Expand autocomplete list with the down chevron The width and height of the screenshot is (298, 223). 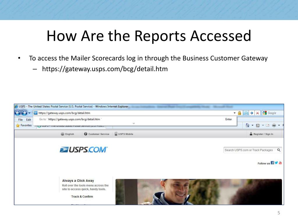click(x=134, y=123)
